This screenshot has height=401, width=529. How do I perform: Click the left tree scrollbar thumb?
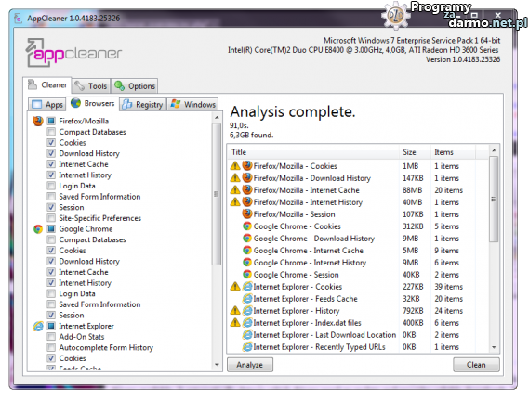(x=217, y=194)
